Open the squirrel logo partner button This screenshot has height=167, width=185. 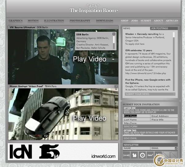(134, 155)
